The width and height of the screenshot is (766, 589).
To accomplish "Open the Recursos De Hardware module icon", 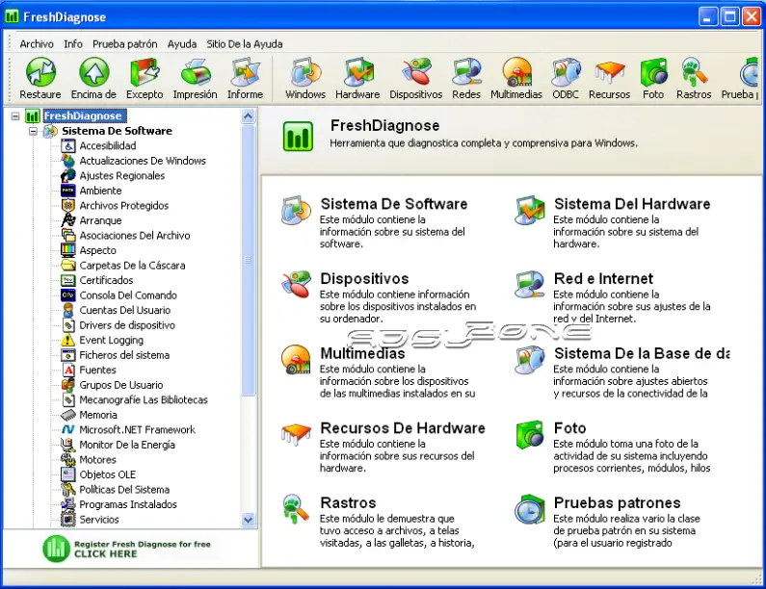I will (x=296, y=434).
